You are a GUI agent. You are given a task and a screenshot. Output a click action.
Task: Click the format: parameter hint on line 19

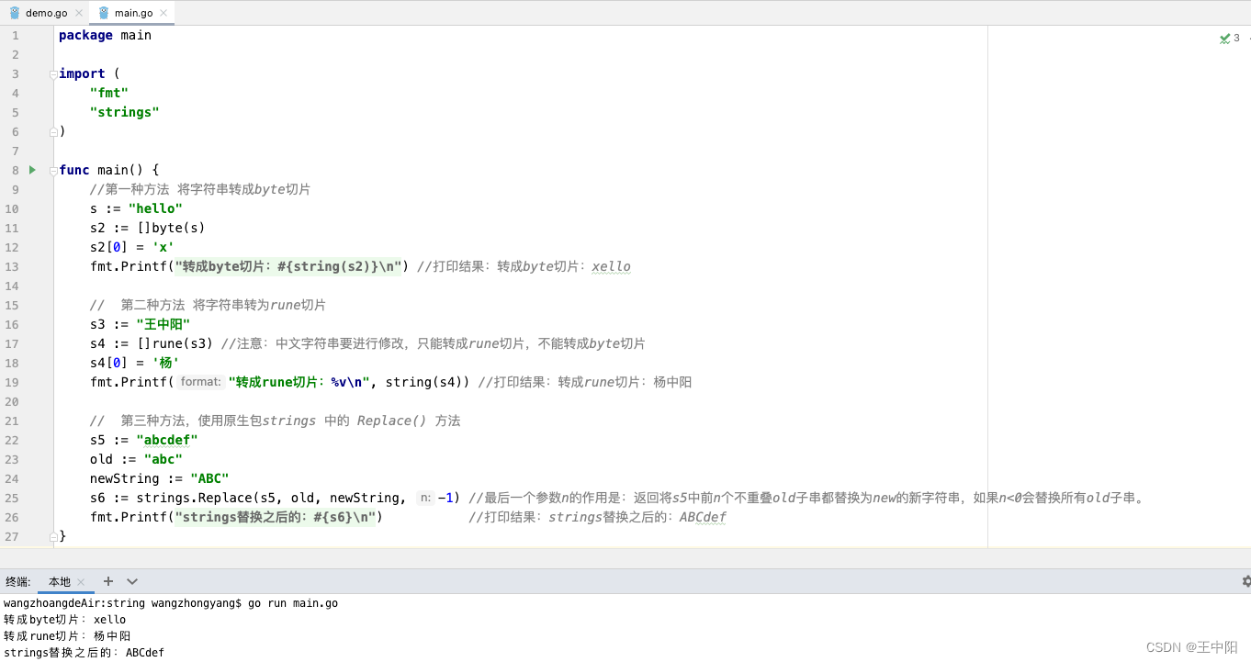[x=201, y=382]
